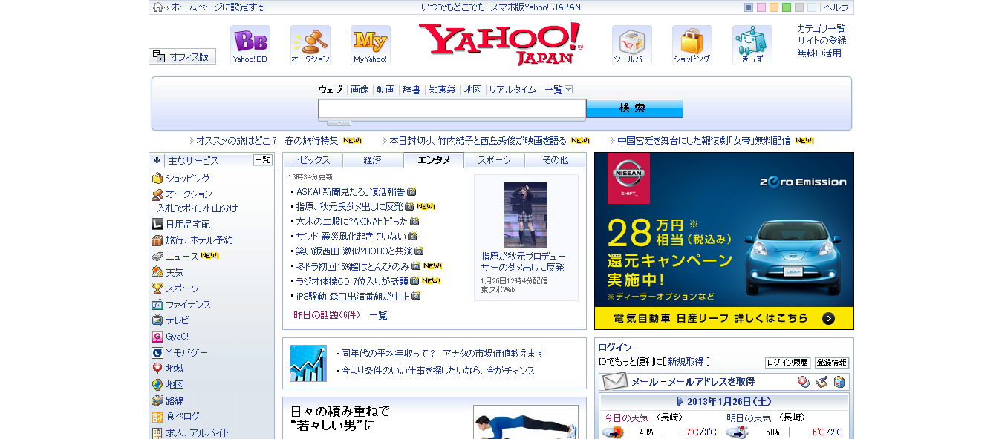
Task: Click today's weather icon for 長崎
Action: pyautogui.click(x=613, y=432)
